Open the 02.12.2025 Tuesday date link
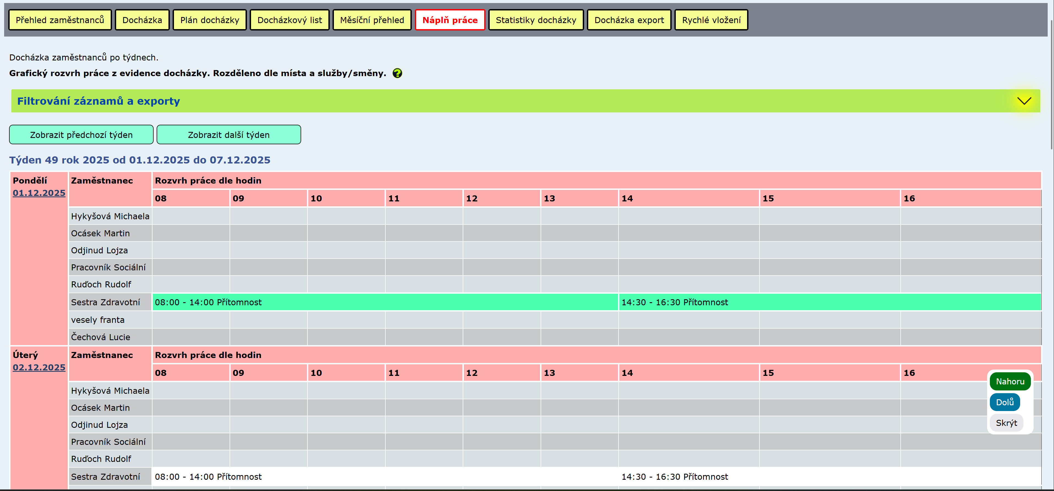This screenshot has width=1054, height=491. (39, 367)
